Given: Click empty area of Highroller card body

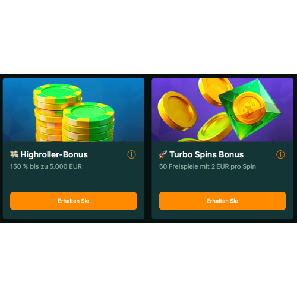Looking at the screenshot, I should point(74,181).
